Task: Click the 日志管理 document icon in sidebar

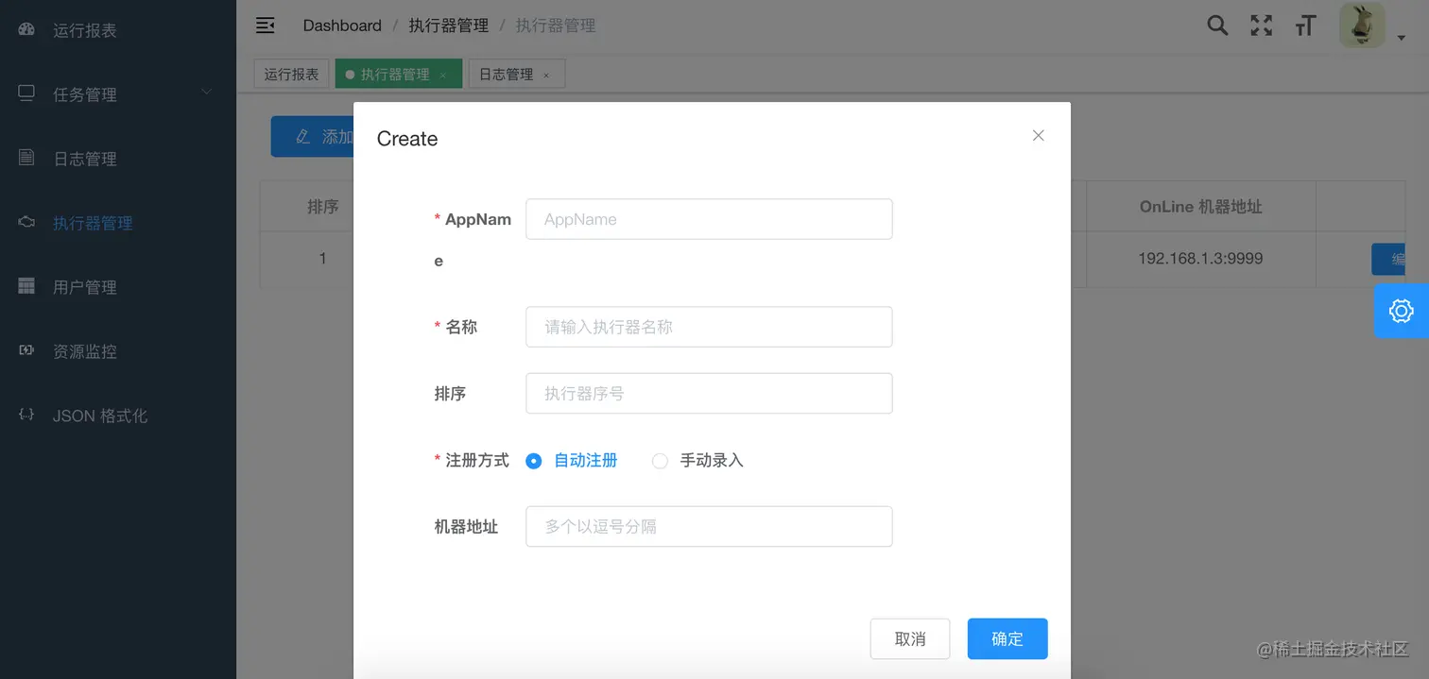Action: (26, 158)
